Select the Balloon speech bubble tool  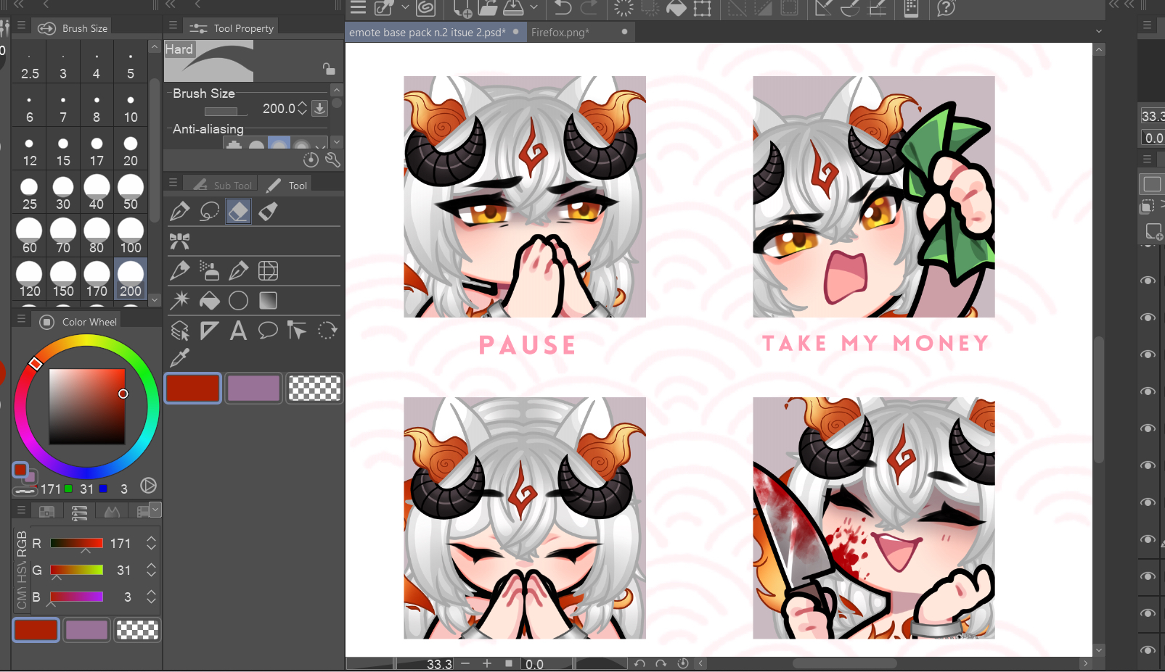pos(268,331)
